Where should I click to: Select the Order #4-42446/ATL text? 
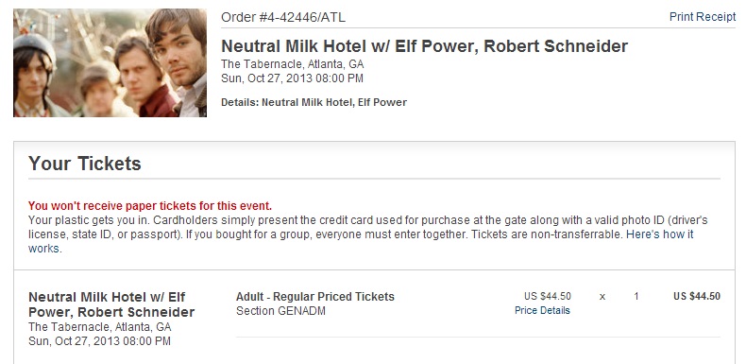[x=283, y=18]
